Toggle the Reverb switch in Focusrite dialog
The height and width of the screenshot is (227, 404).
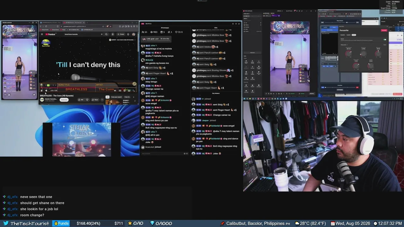coord(385,40)
